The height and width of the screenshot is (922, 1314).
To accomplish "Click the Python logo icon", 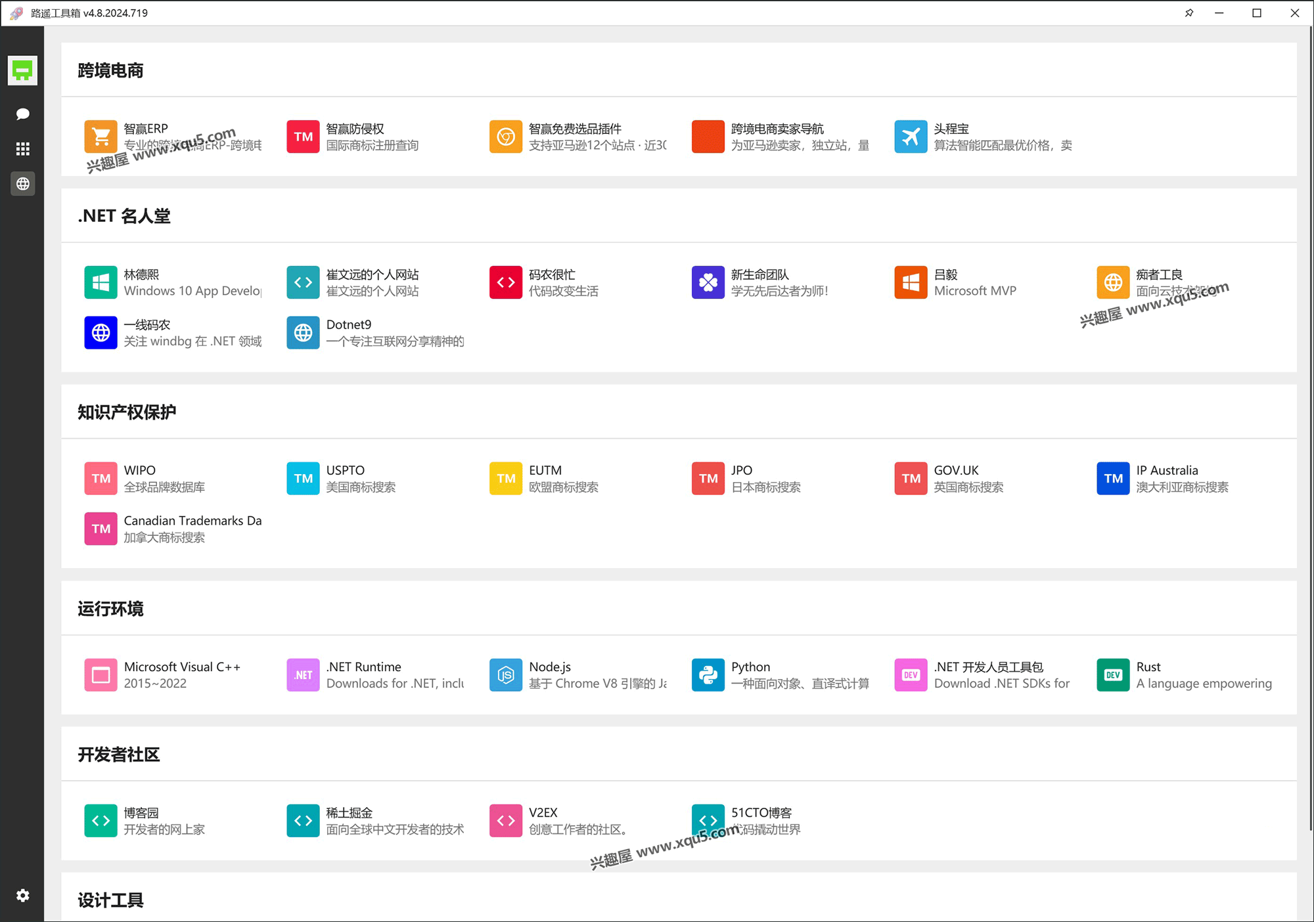I will (708, 675).
